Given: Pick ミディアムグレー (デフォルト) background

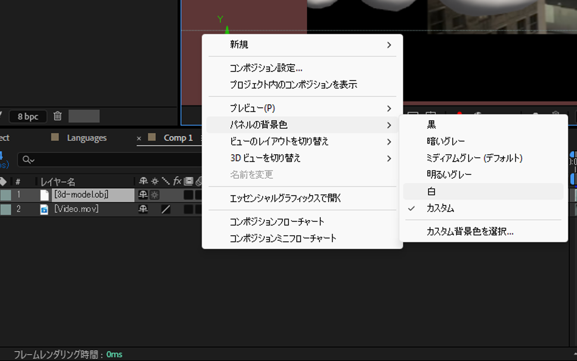Looking at the screenshot, I should (483, 158).
